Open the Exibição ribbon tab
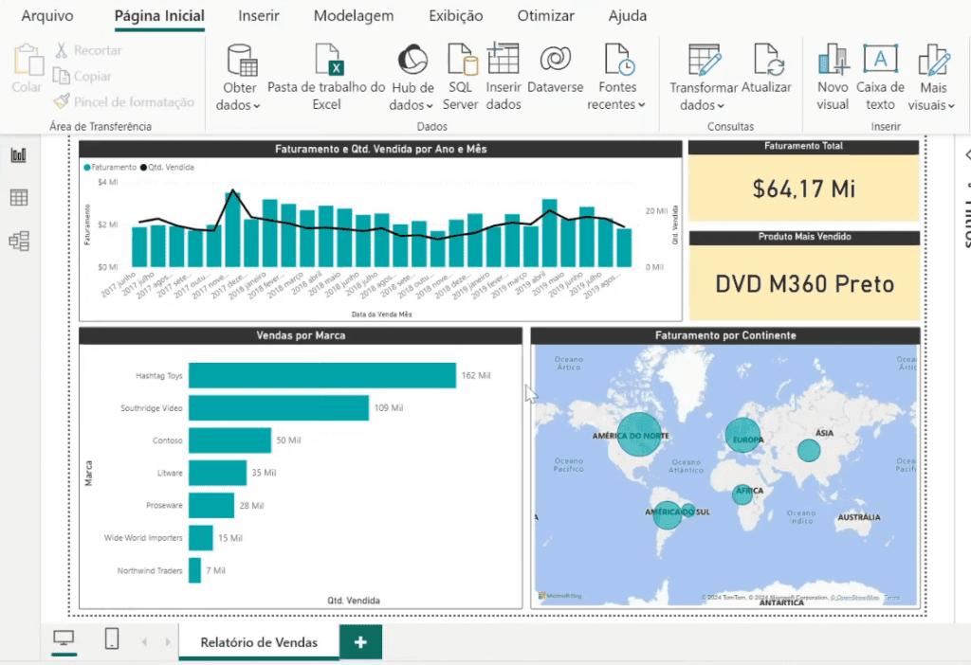The height and width of the screenshot is (665, 971). pos(456,15)
